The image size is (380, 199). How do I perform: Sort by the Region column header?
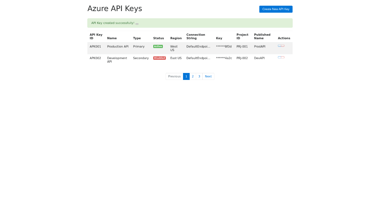pyautogui.click(x=176, y=38)
